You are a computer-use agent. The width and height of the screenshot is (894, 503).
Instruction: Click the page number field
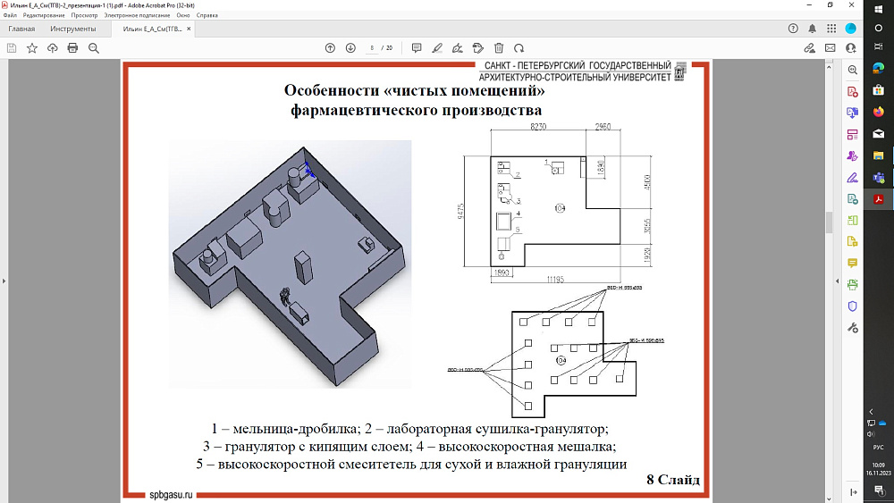(x=372, y=48)
